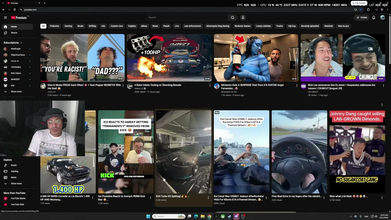The image size is (391, 220).
Task: Filter feed by Custom cars chip
Action: point(117,26)
